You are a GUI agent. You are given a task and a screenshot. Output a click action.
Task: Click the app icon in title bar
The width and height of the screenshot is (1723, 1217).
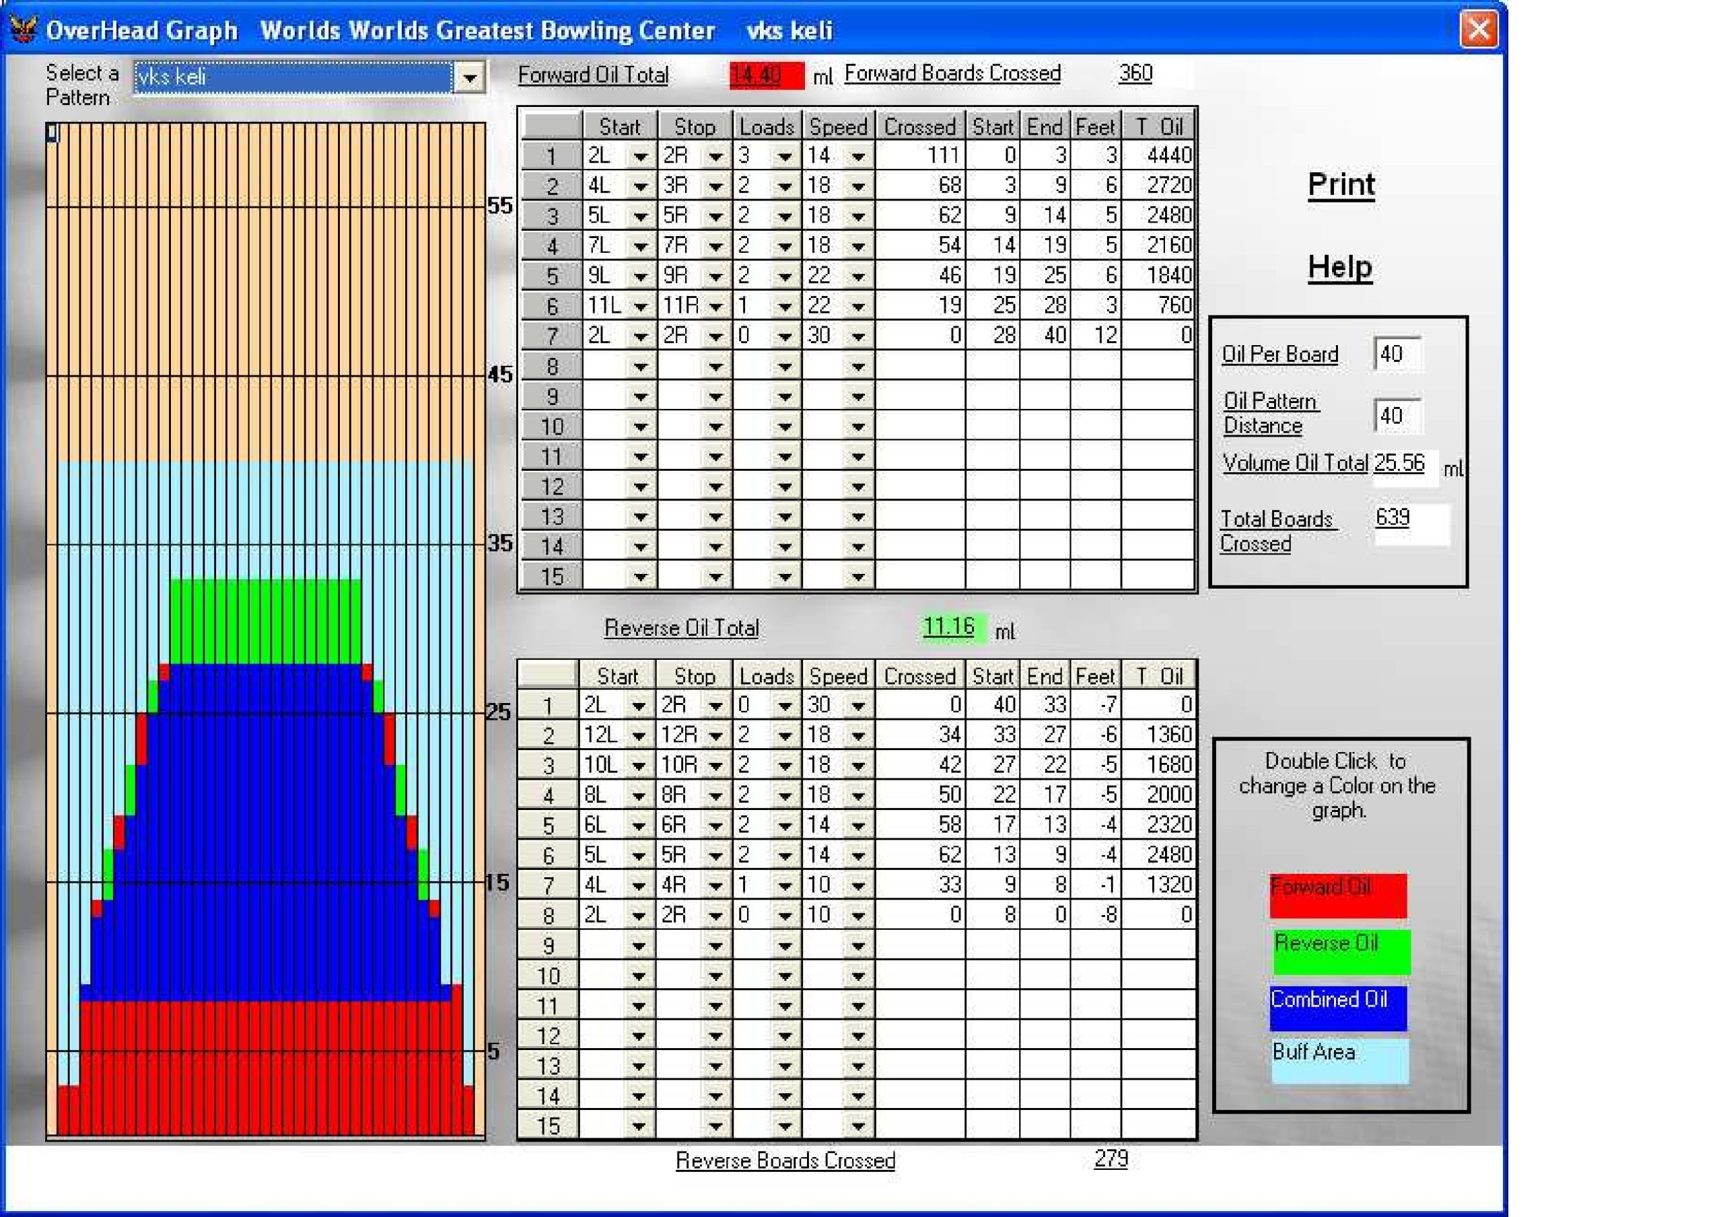[x=24, y=29]
